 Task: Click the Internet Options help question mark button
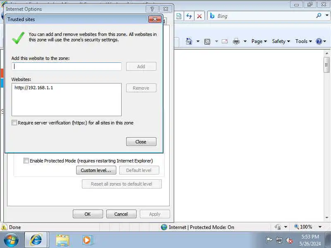coord(152,9)
